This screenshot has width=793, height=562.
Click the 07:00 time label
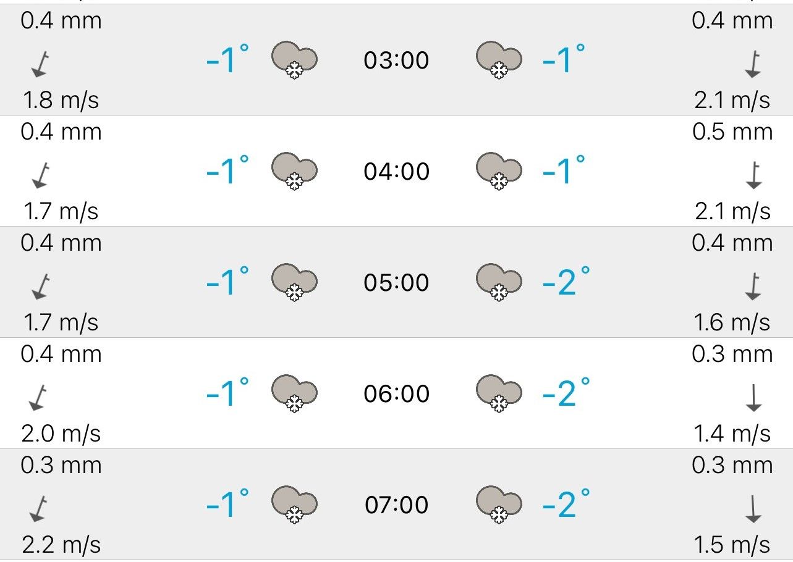[x=396, y=505]
